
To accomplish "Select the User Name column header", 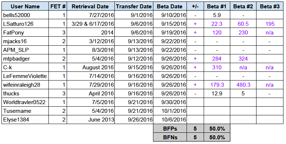I will tap(25, 7).
